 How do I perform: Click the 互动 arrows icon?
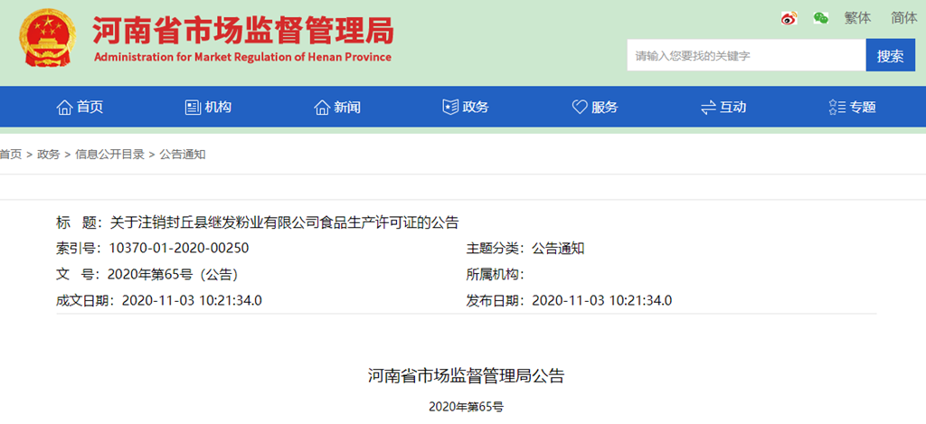(x=708, y=108)
